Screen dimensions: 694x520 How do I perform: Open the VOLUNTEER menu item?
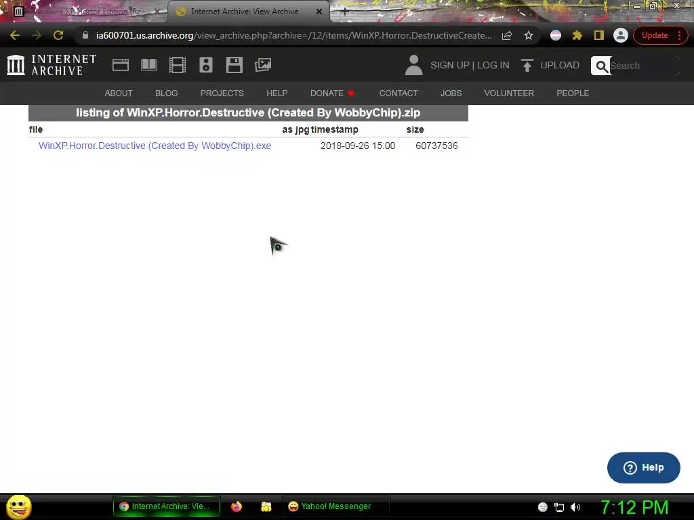tap(509, 93)
